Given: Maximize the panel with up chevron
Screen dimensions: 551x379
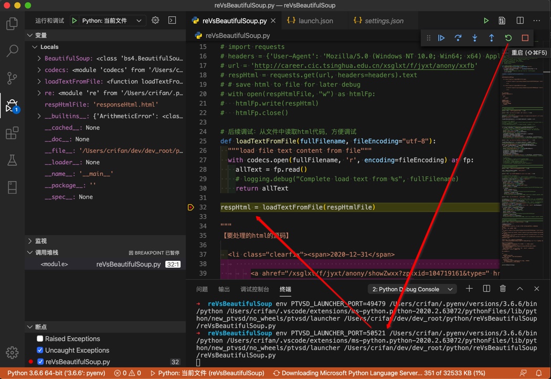Looking at the screenshot, I should pyautogui.click(x=520, y=289).
